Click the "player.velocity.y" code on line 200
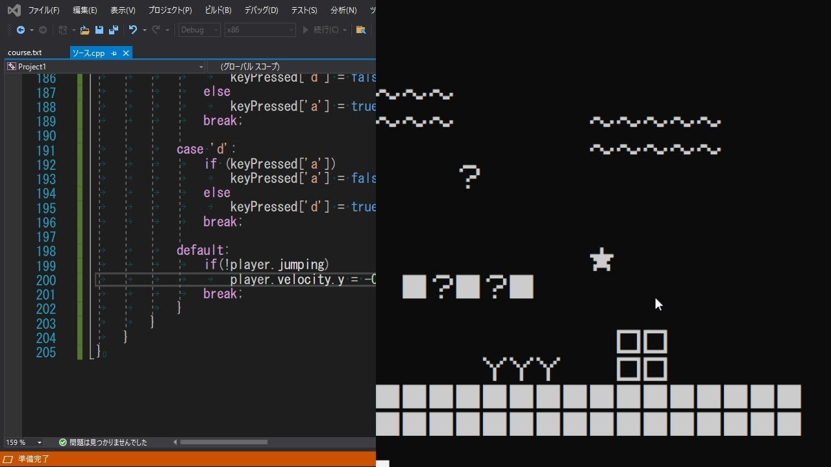 tap(288, 280)
